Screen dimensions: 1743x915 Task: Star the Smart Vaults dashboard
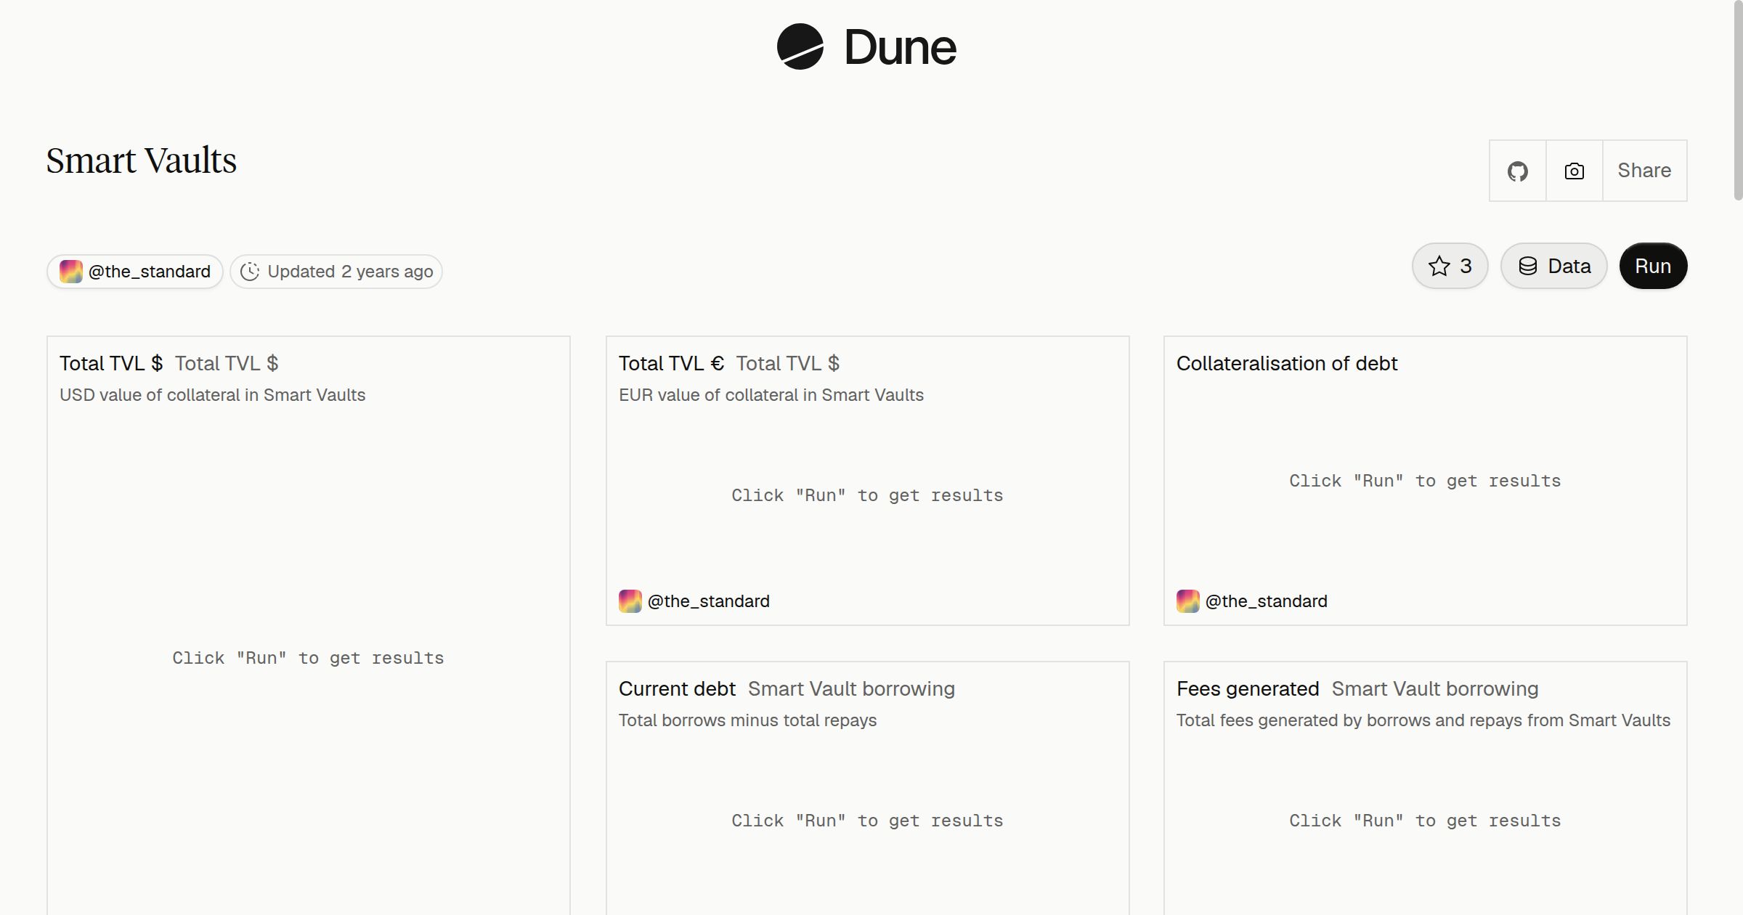(1450, 266)
